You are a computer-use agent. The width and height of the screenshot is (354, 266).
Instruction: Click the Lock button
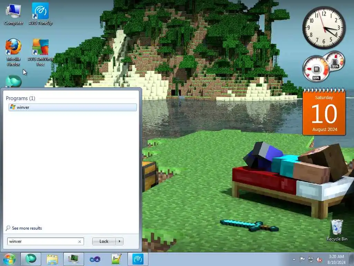(x=104, y=241)
